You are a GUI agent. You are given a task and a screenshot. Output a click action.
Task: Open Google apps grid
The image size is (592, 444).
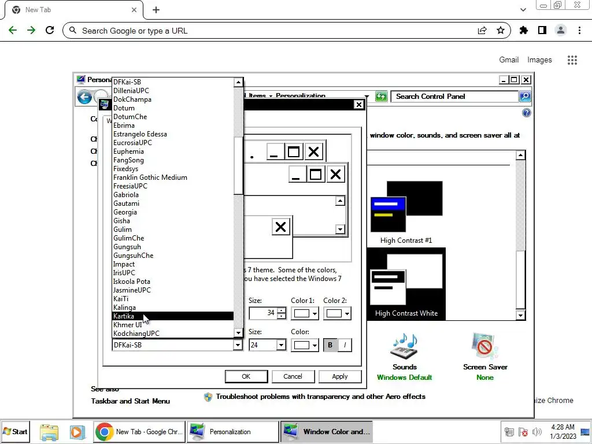572,60
